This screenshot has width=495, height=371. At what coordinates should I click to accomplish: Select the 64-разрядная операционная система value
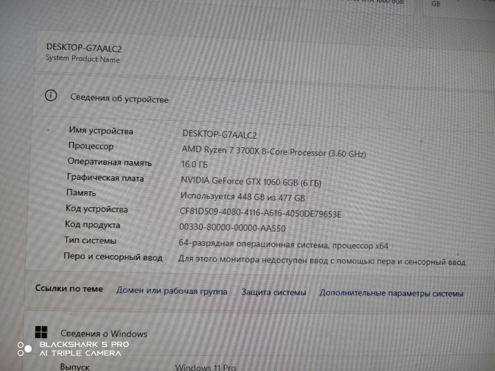(x=283, y=244)
